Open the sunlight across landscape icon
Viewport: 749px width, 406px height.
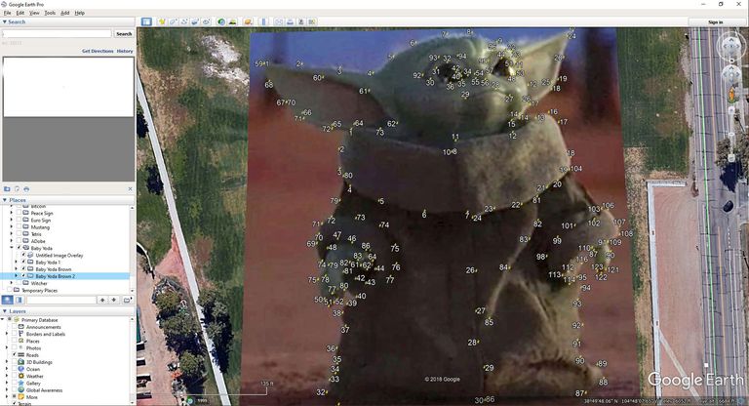tap(233, 22)
